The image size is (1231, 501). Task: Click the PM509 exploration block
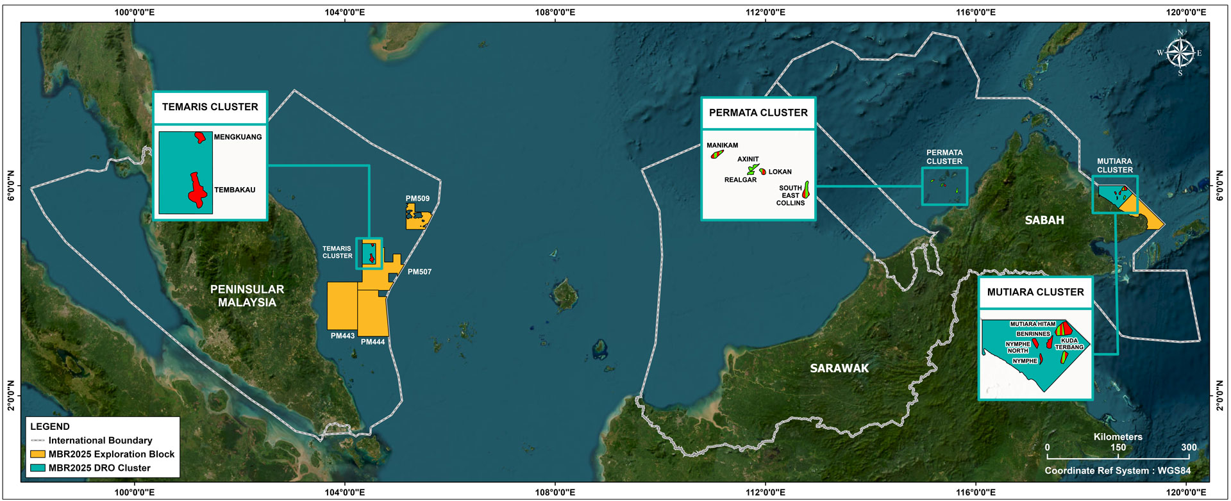(417, 218)
